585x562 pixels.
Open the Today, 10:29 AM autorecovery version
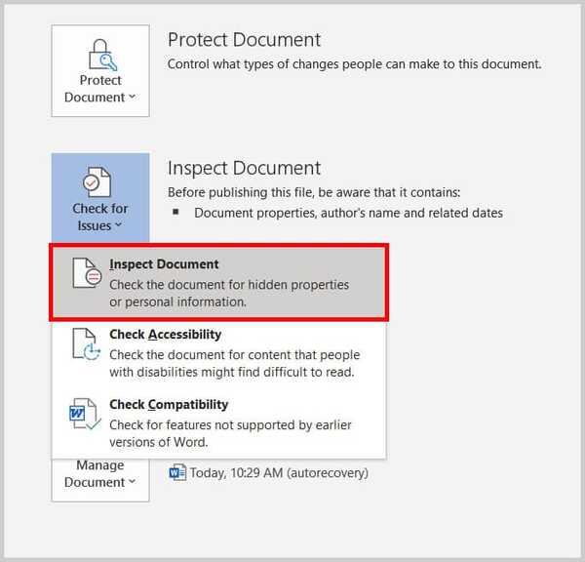279,473
